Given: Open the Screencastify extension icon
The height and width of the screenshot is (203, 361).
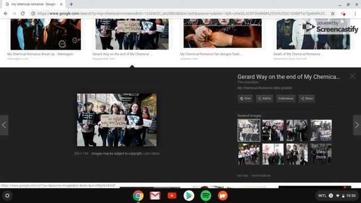Looking at the screenshot, I should tap(344, 14).
